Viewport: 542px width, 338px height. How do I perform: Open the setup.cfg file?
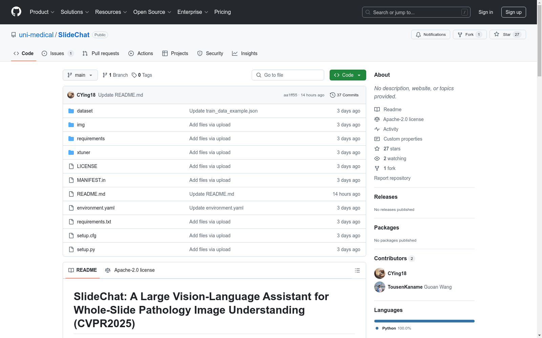click(86, 236)
